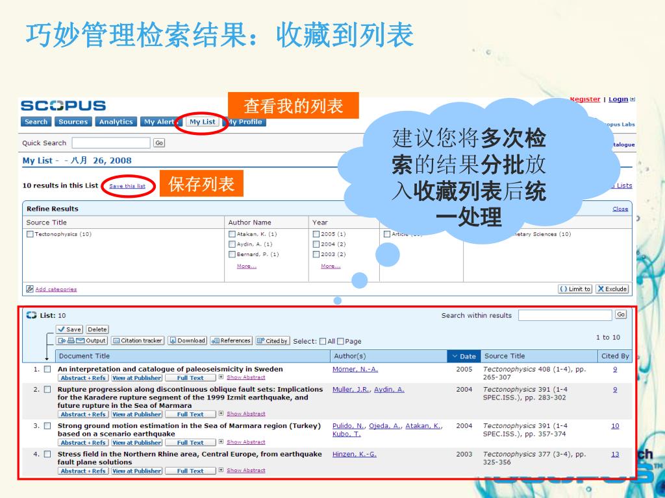Screen dimensions: 665x498
Task: Open Abstract + Refs for paleoseismicity in Sweden
Action: coord(83,378)
